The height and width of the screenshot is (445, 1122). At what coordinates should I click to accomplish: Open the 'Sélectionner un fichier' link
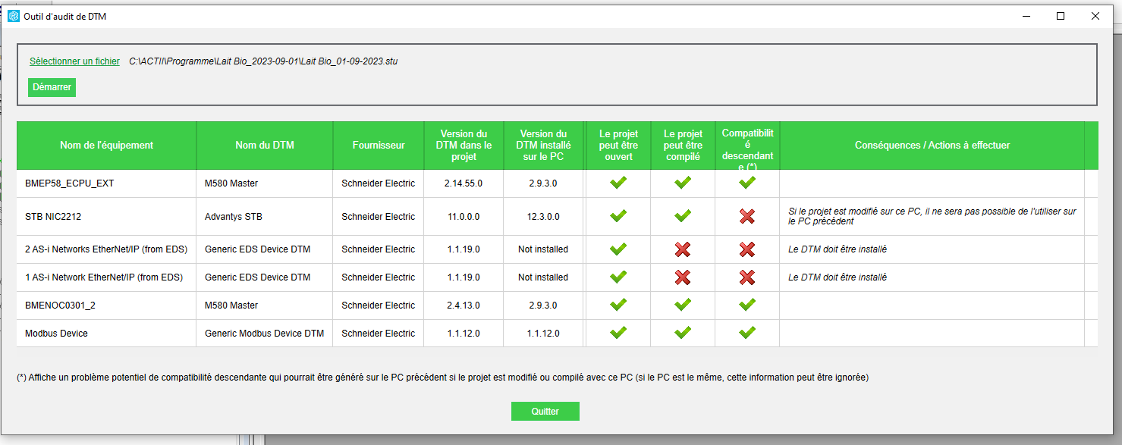tap(74, 61)
